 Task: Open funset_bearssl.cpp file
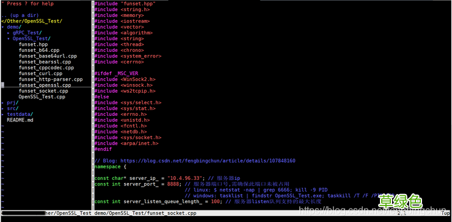click(x=45, y=62)
